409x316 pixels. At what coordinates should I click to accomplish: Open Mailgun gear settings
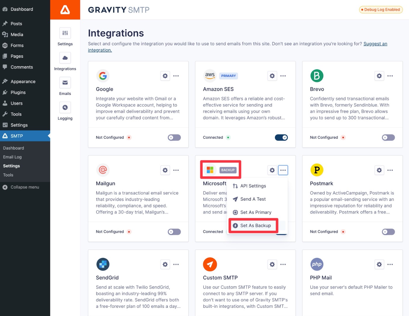[165, 170]
